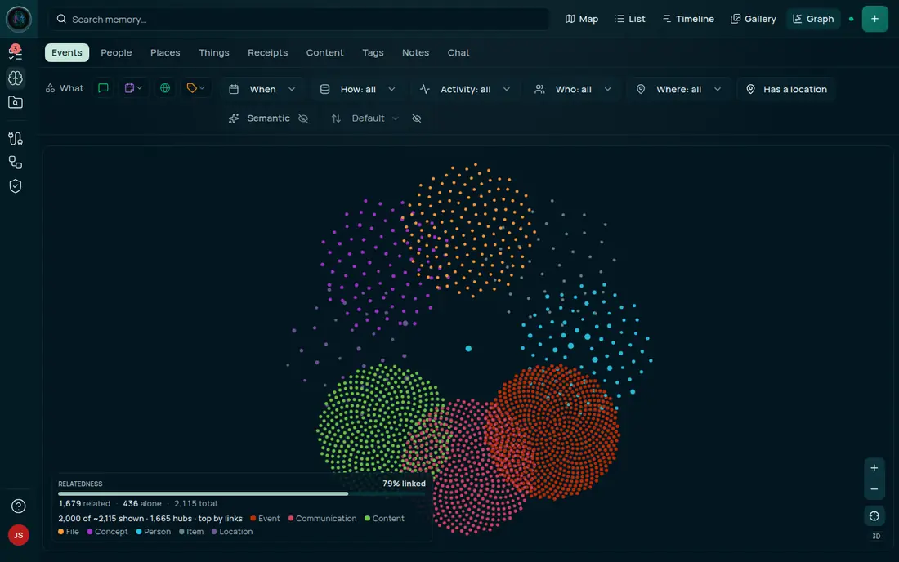Toggle the Has a location filter

coord(786,89)
